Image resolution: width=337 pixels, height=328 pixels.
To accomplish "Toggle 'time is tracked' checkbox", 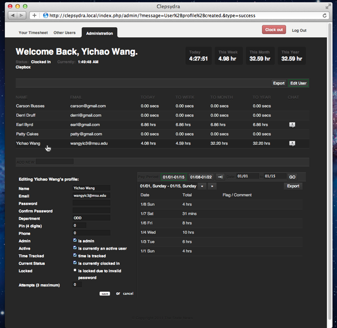I will 75,255.
